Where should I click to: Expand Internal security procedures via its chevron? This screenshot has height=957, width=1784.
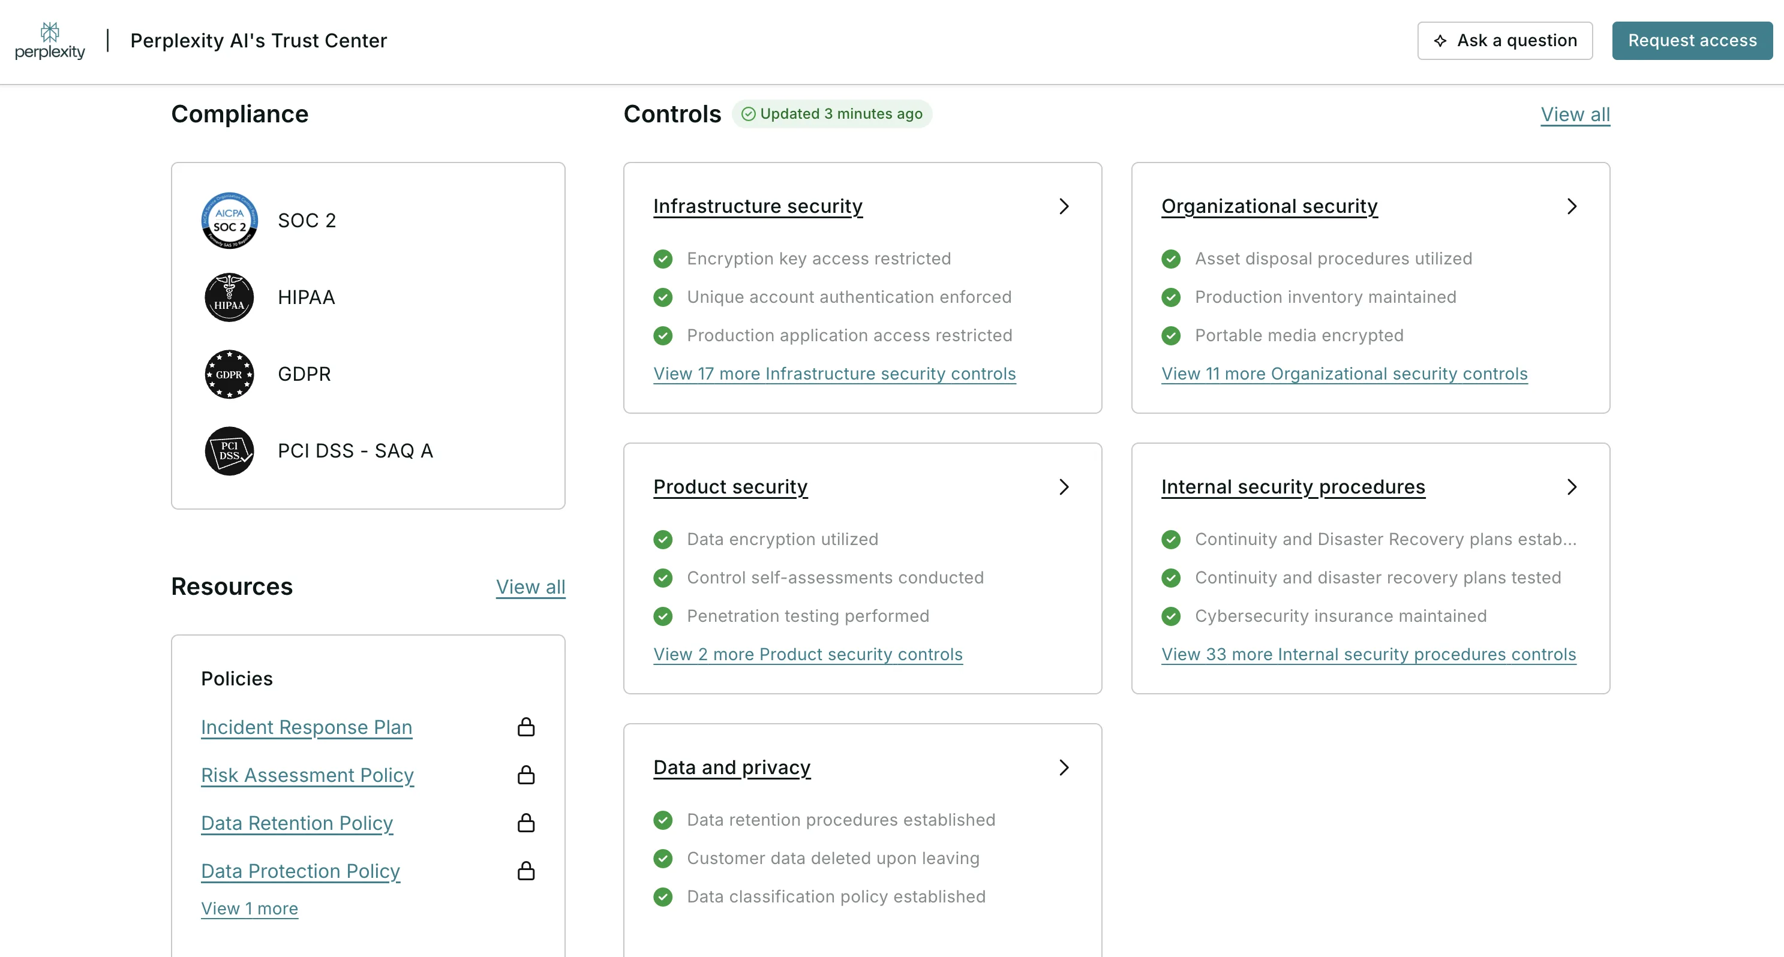1572,487
